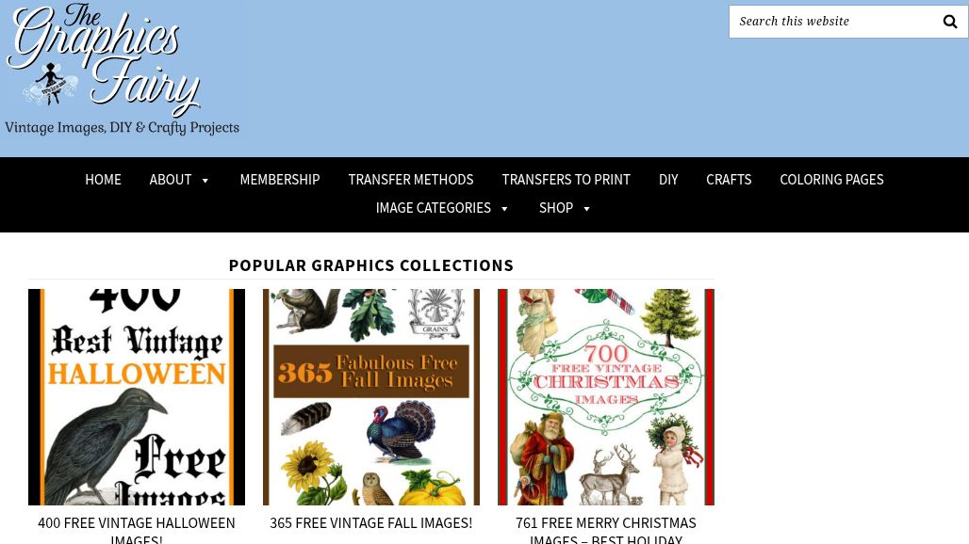Image resolution: width=969 pixels, height=544 pixels.
Task: Select Transfers to Print
Action: tap(566, 180)
